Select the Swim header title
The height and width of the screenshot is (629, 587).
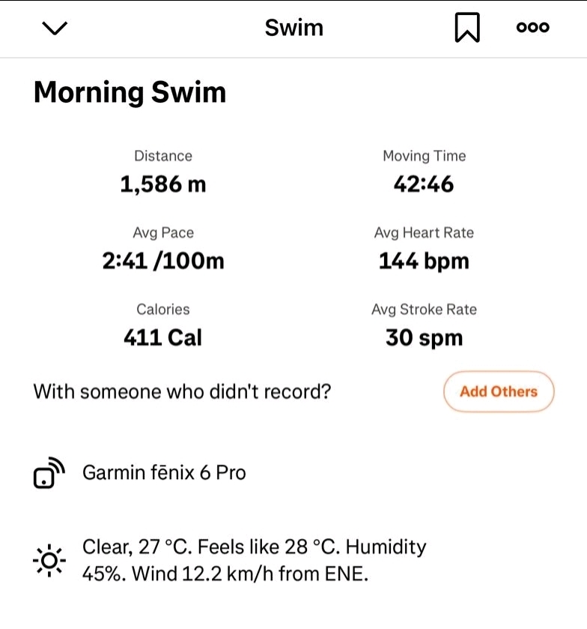click(293, 28)
